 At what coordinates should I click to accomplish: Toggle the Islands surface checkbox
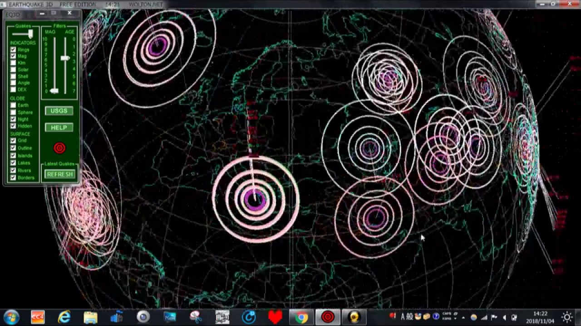pos(13,156)
